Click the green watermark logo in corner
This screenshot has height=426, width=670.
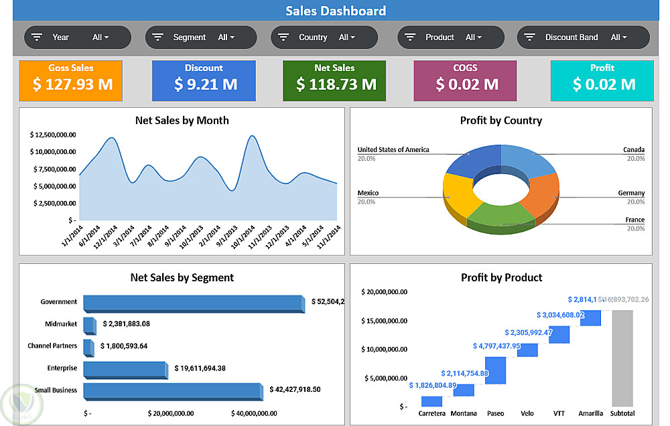[21, 404]
